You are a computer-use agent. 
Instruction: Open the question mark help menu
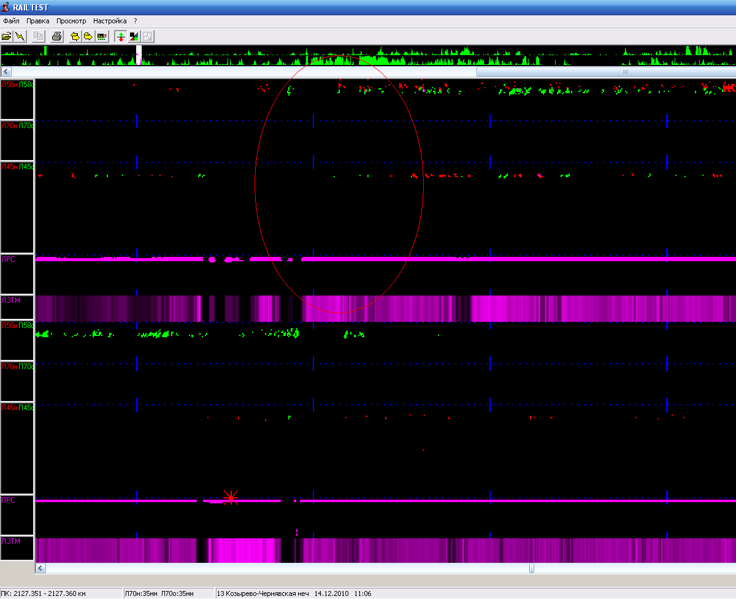pos(136,21)
